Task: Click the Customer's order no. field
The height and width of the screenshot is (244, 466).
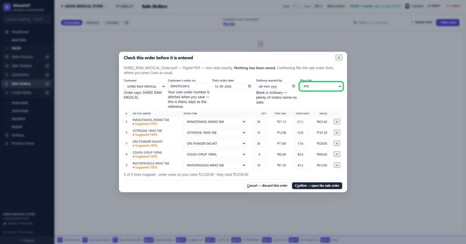Action: (x=189, y=86)
